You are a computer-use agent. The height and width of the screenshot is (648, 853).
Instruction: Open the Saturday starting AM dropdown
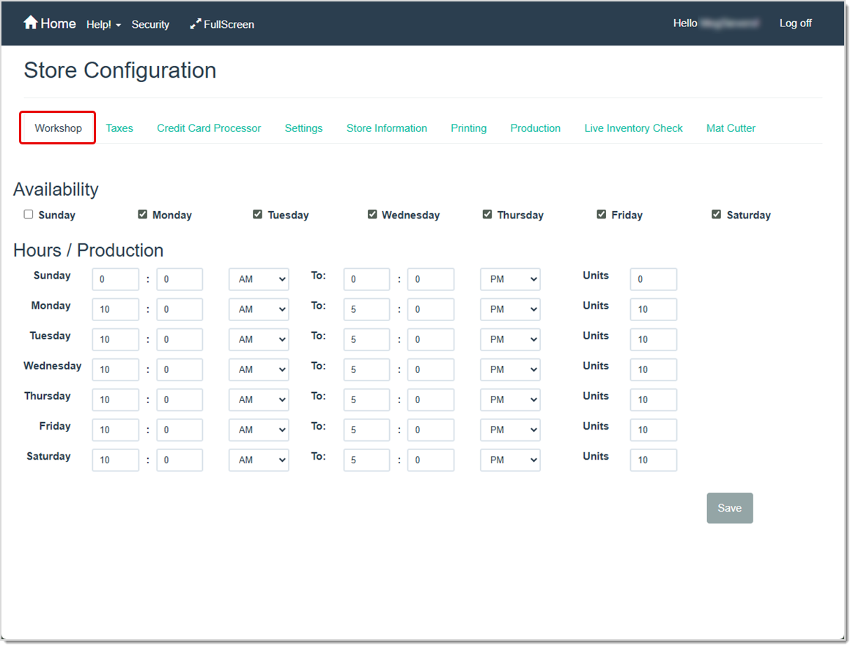[258, 460]
